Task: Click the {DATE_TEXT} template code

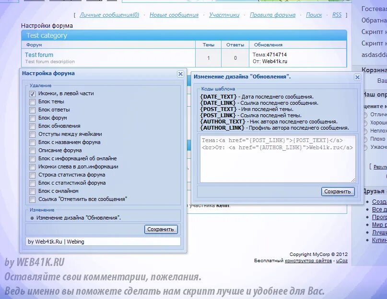Action: [218, 97]
